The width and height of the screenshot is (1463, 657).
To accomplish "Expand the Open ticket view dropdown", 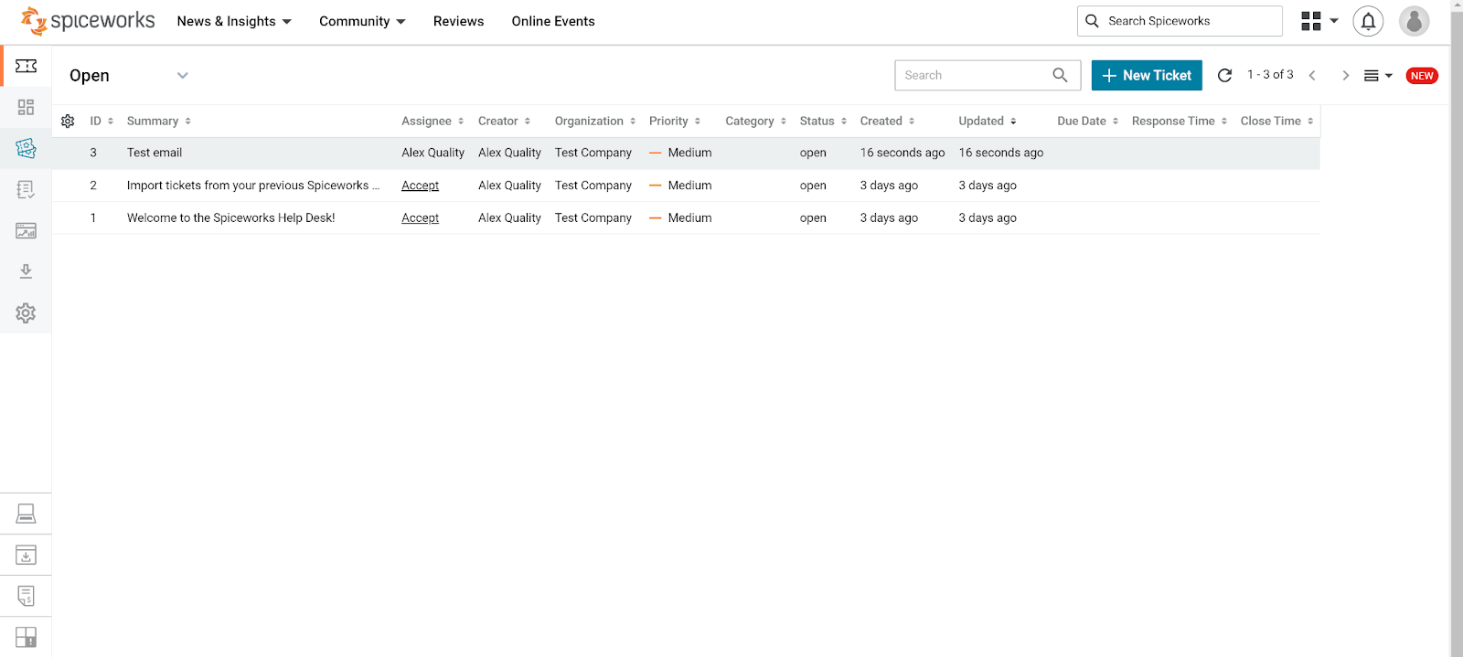I will pyautogui.click(x=182, y=76).
